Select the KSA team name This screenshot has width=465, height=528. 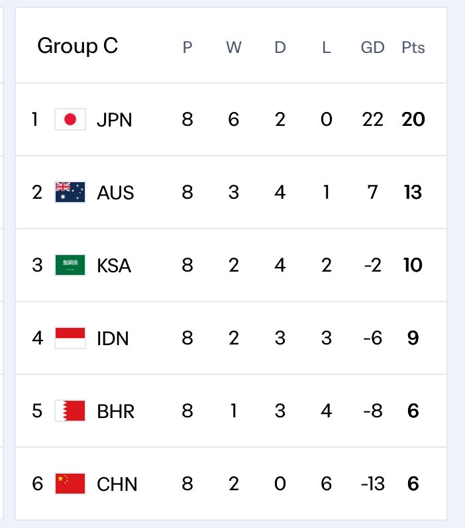click(114, 266)
